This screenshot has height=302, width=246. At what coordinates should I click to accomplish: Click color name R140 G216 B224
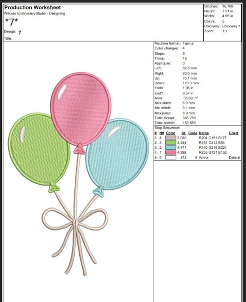(213, 147)
